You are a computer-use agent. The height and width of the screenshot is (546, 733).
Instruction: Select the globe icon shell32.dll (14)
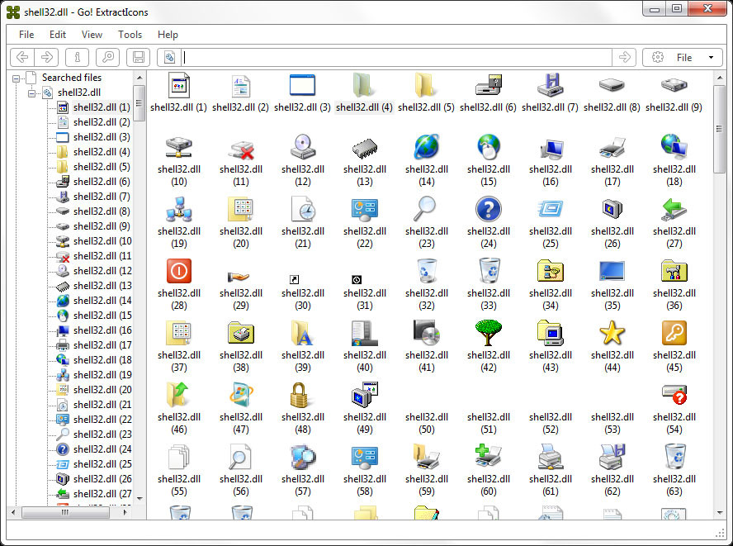point(426,147)
